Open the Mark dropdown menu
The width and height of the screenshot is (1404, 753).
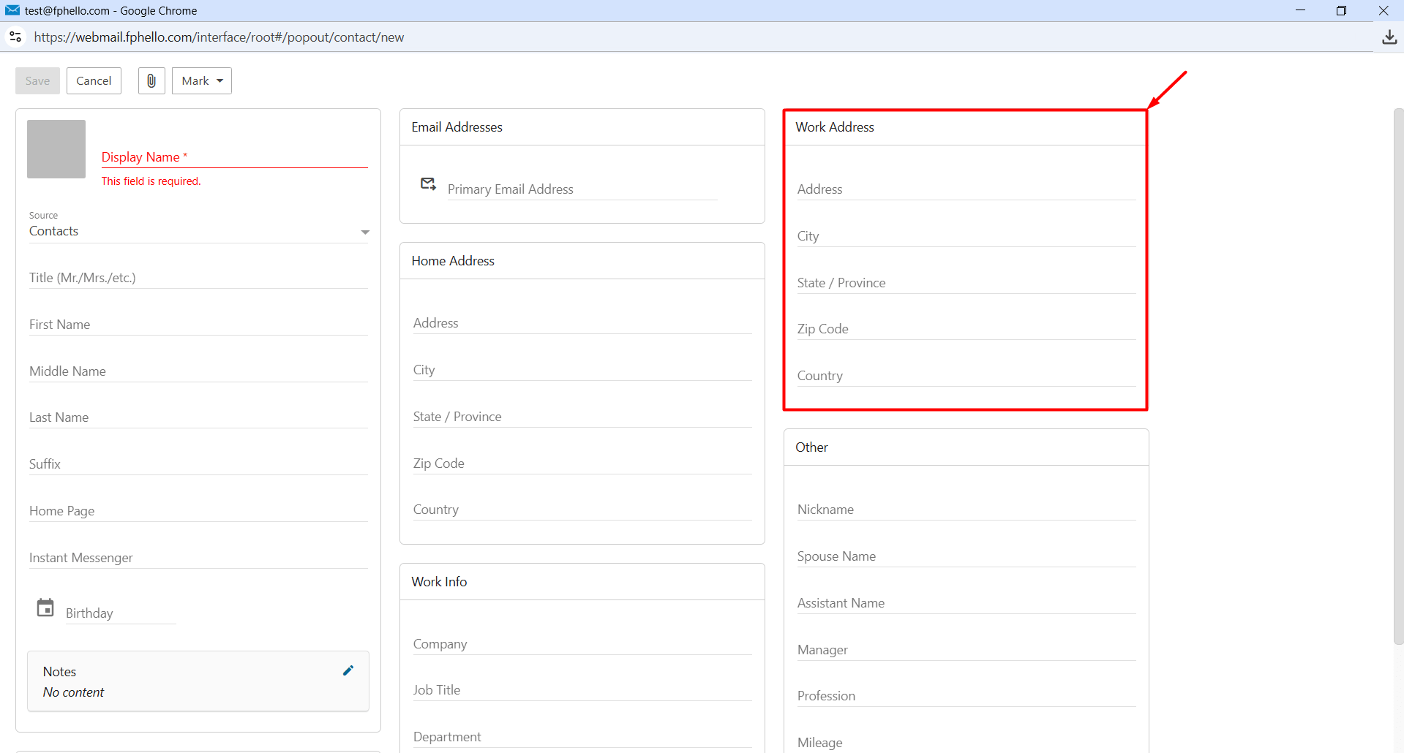(202, 80)
